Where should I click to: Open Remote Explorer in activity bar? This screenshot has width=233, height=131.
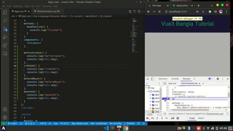coord(5,53)
